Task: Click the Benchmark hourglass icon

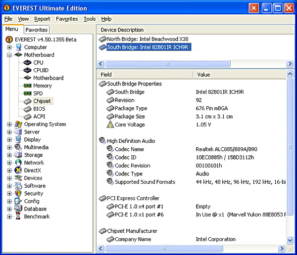Action: point(18,216)
